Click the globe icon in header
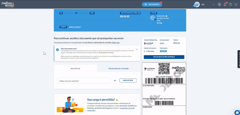 point(220,5)
